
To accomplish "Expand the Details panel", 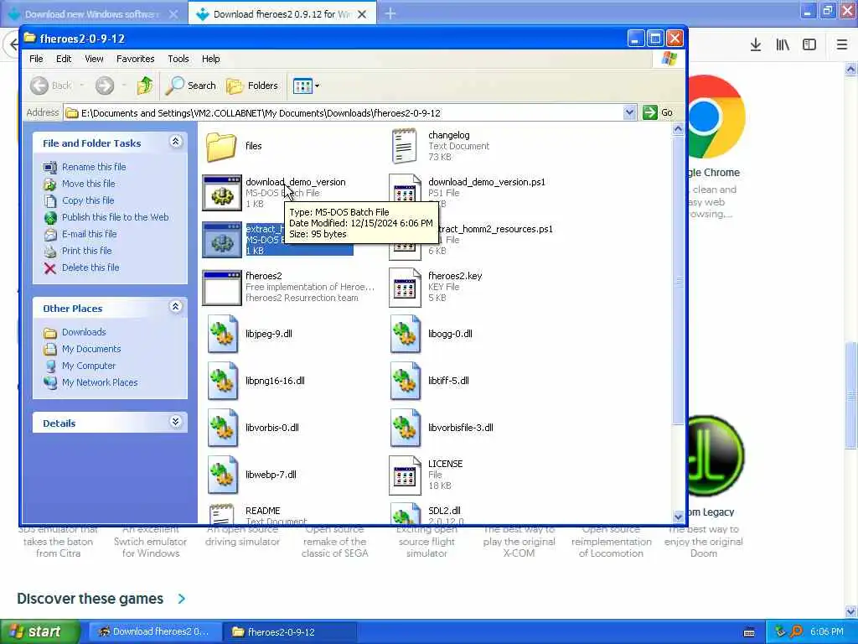I will 176,422.
